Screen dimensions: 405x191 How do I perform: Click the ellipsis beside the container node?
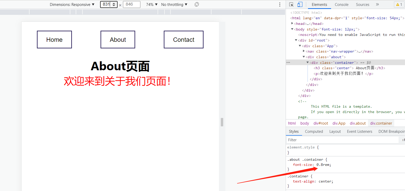pos(288,63)
